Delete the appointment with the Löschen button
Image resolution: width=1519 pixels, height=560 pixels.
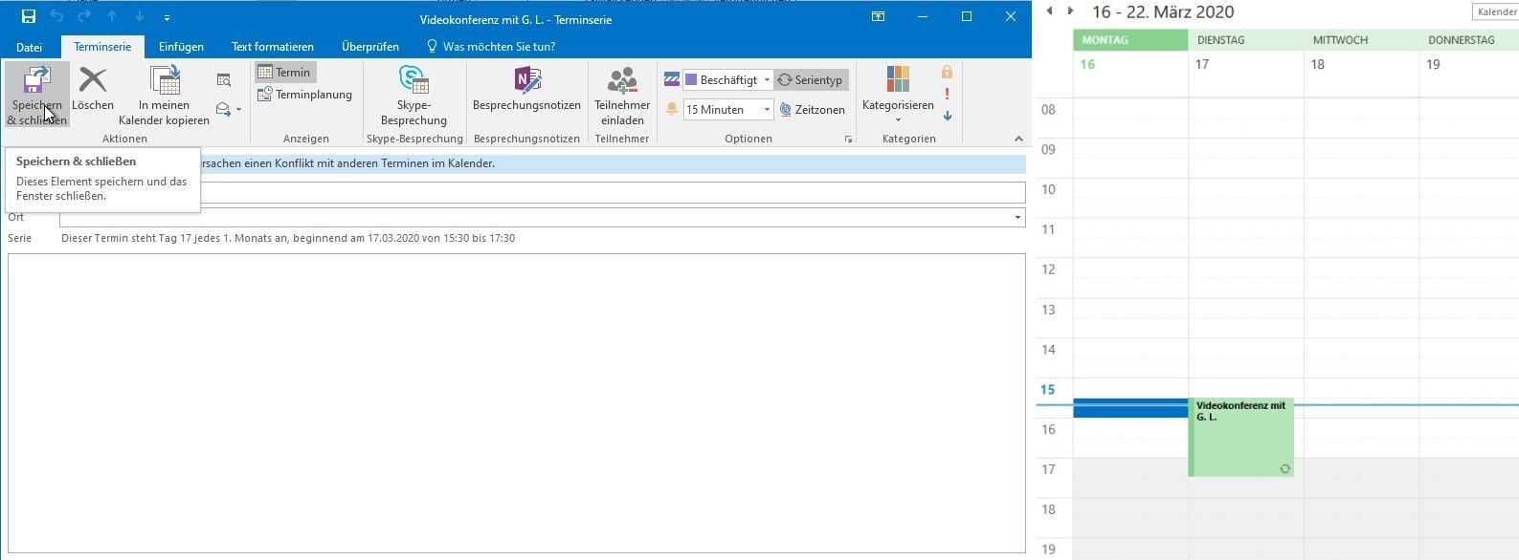tap(93, 89)
